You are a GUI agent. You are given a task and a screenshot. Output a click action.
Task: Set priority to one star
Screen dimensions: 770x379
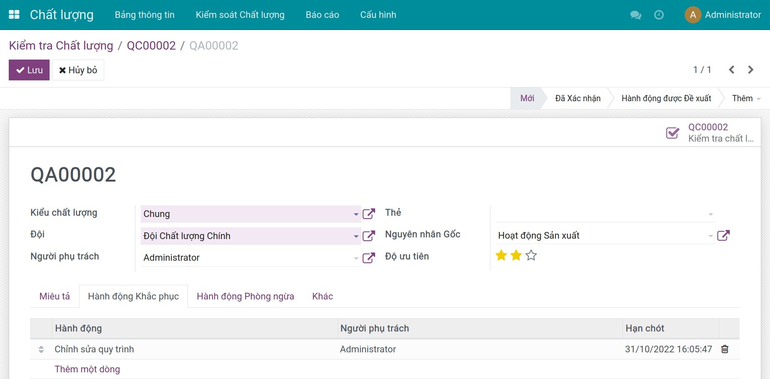pyautogui.click(x=501, y=255)
